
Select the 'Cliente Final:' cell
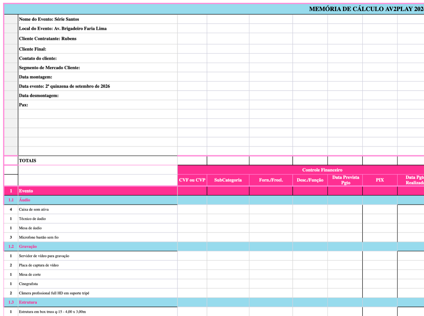(98, 49)
